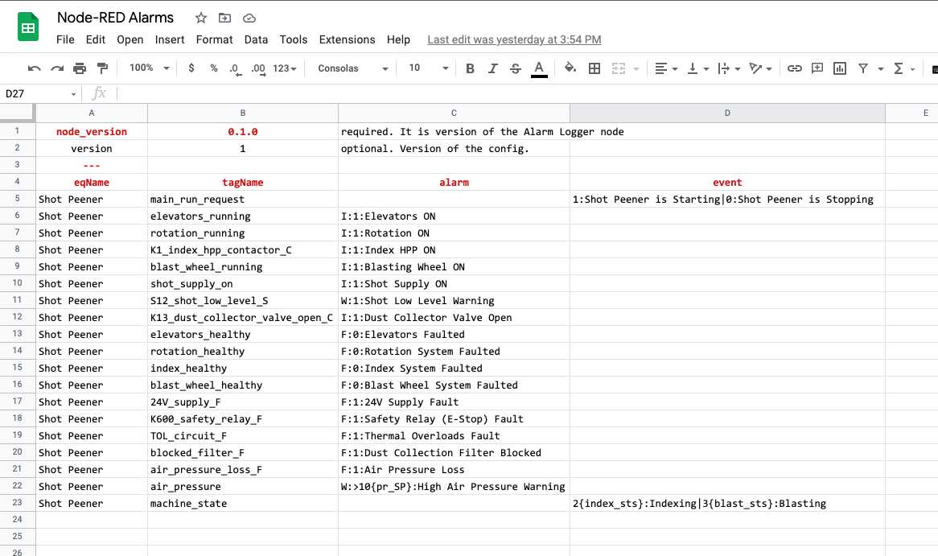Star the Node-RED Alarms document
Image resolution: width=938 pixels, height=556 pixels.
pos(201,18)
